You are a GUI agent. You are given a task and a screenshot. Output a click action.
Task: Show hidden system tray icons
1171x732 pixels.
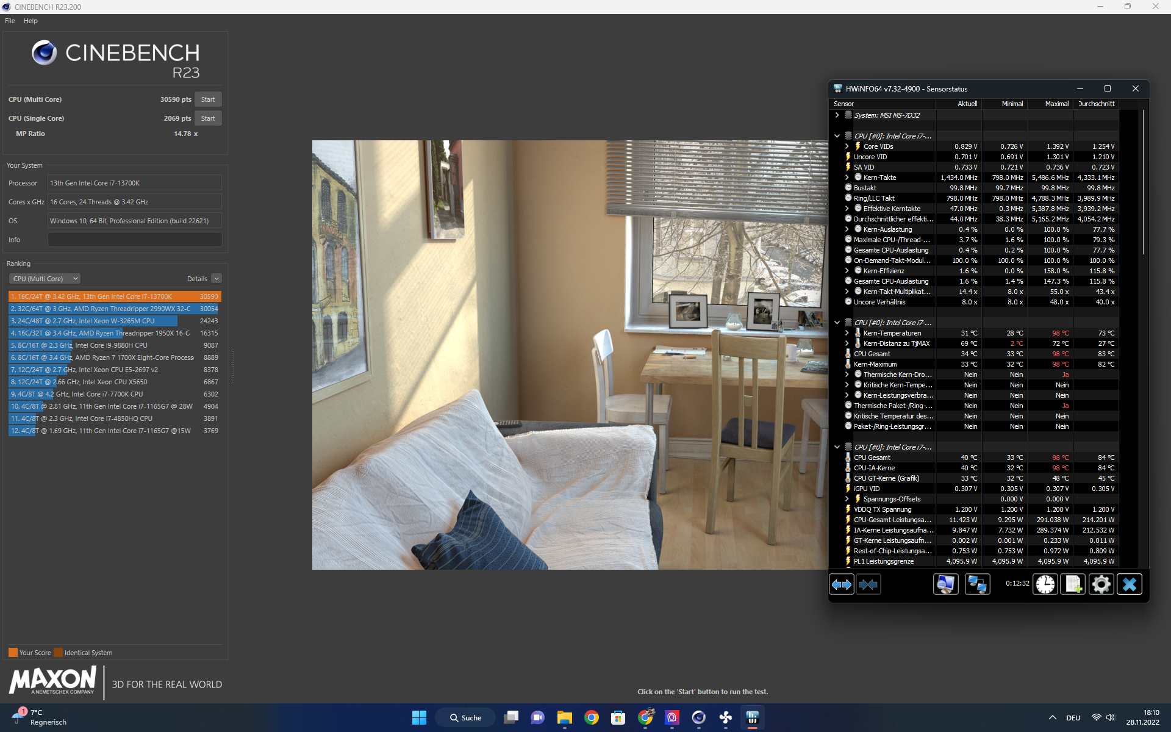click(1052, 718)
